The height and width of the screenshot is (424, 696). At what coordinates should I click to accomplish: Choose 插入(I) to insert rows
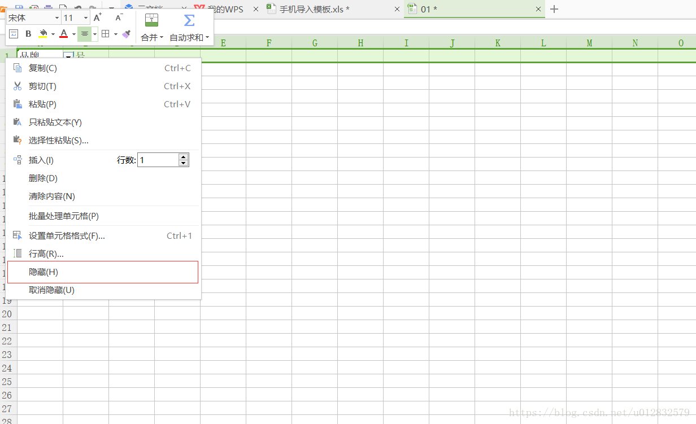(x=41, y=160)
